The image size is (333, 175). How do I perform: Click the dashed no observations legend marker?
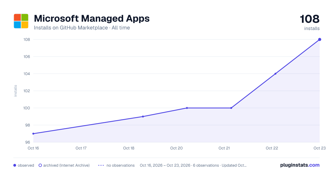(101, 165)
